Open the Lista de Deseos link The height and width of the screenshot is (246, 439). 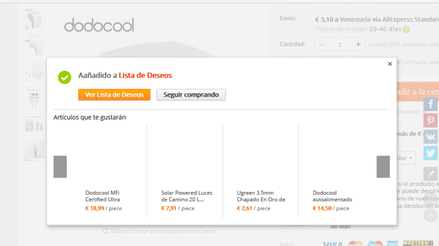pos(145,75)
